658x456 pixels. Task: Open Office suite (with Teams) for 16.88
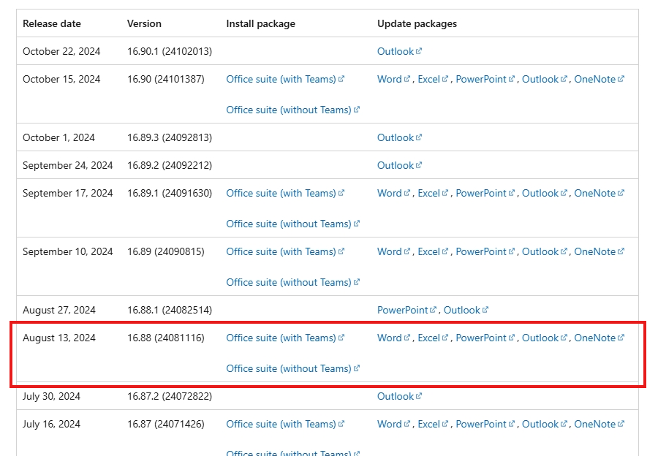pos(285,338)
